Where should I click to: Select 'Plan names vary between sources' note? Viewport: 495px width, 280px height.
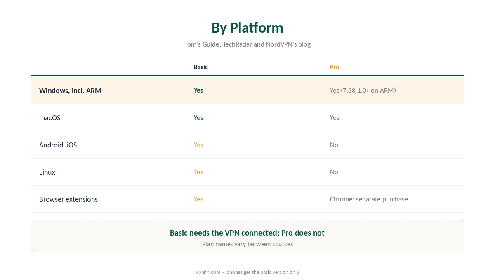pyautogui.click(x=247, y=244)
